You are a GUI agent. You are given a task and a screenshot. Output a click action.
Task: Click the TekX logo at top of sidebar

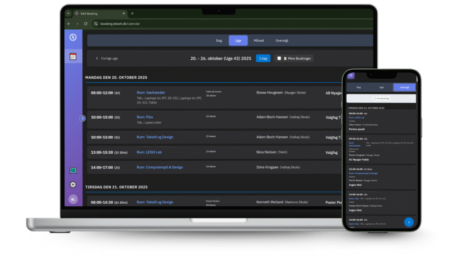72,38
